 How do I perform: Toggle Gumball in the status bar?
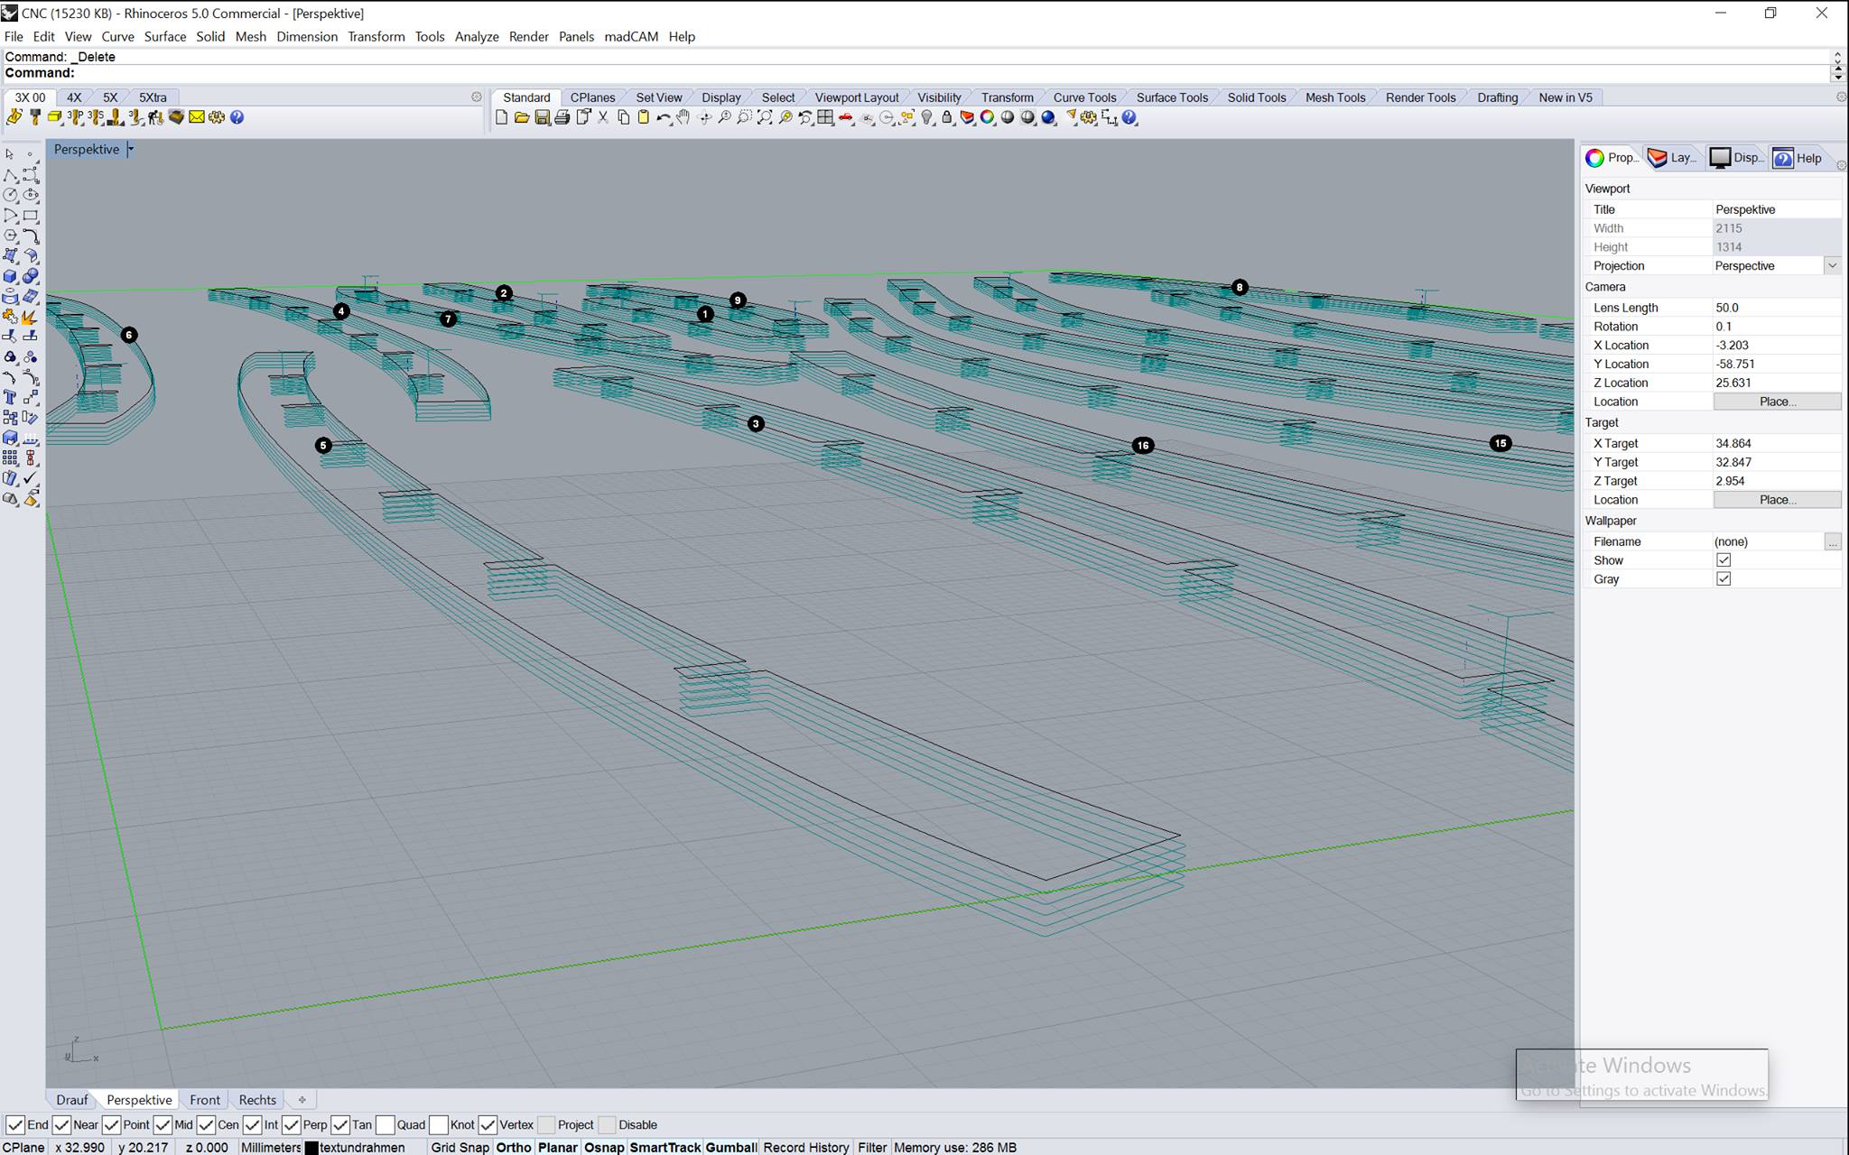click(x=730, y=1148)
